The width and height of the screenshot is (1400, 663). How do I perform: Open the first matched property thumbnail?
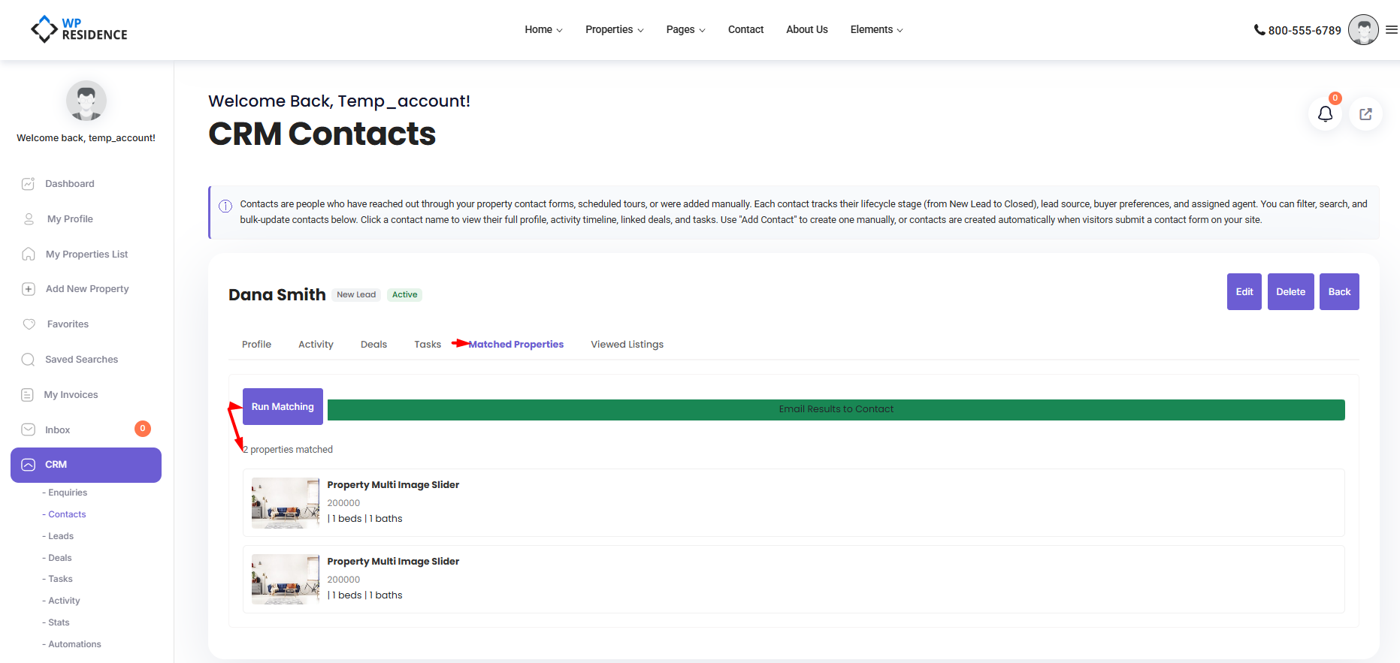[286, 503]
